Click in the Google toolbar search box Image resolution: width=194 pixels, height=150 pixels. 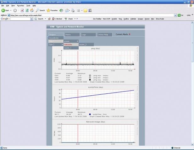[x=20, y=19]
